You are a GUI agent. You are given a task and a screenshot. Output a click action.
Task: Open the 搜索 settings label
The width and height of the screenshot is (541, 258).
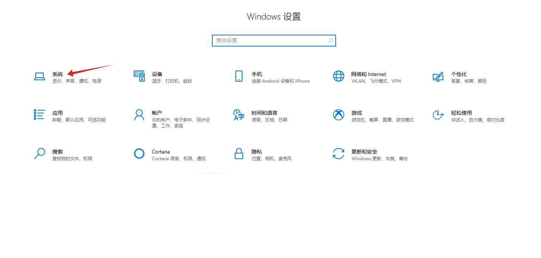58,152
